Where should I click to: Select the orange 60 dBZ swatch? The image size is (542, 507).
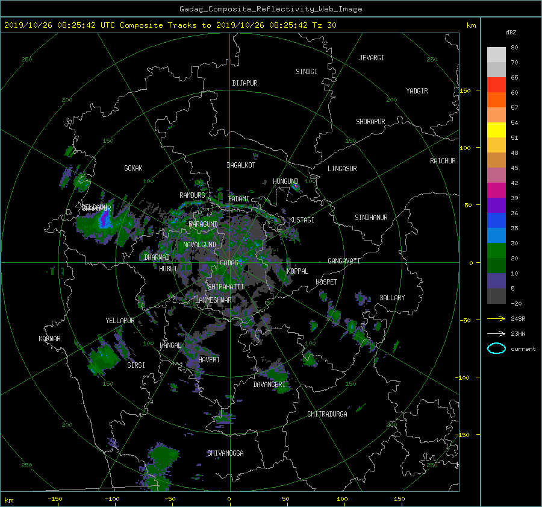496,99
